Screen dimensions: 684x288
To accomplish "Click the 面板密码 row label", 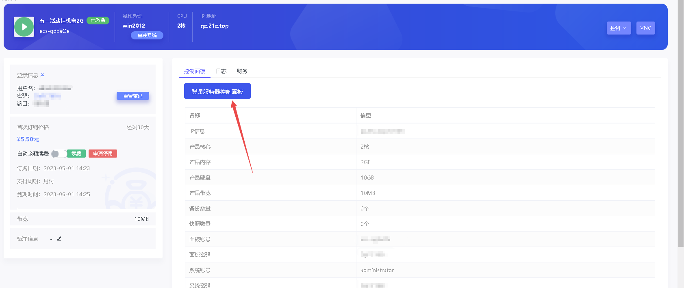I will tap(200, 255).
